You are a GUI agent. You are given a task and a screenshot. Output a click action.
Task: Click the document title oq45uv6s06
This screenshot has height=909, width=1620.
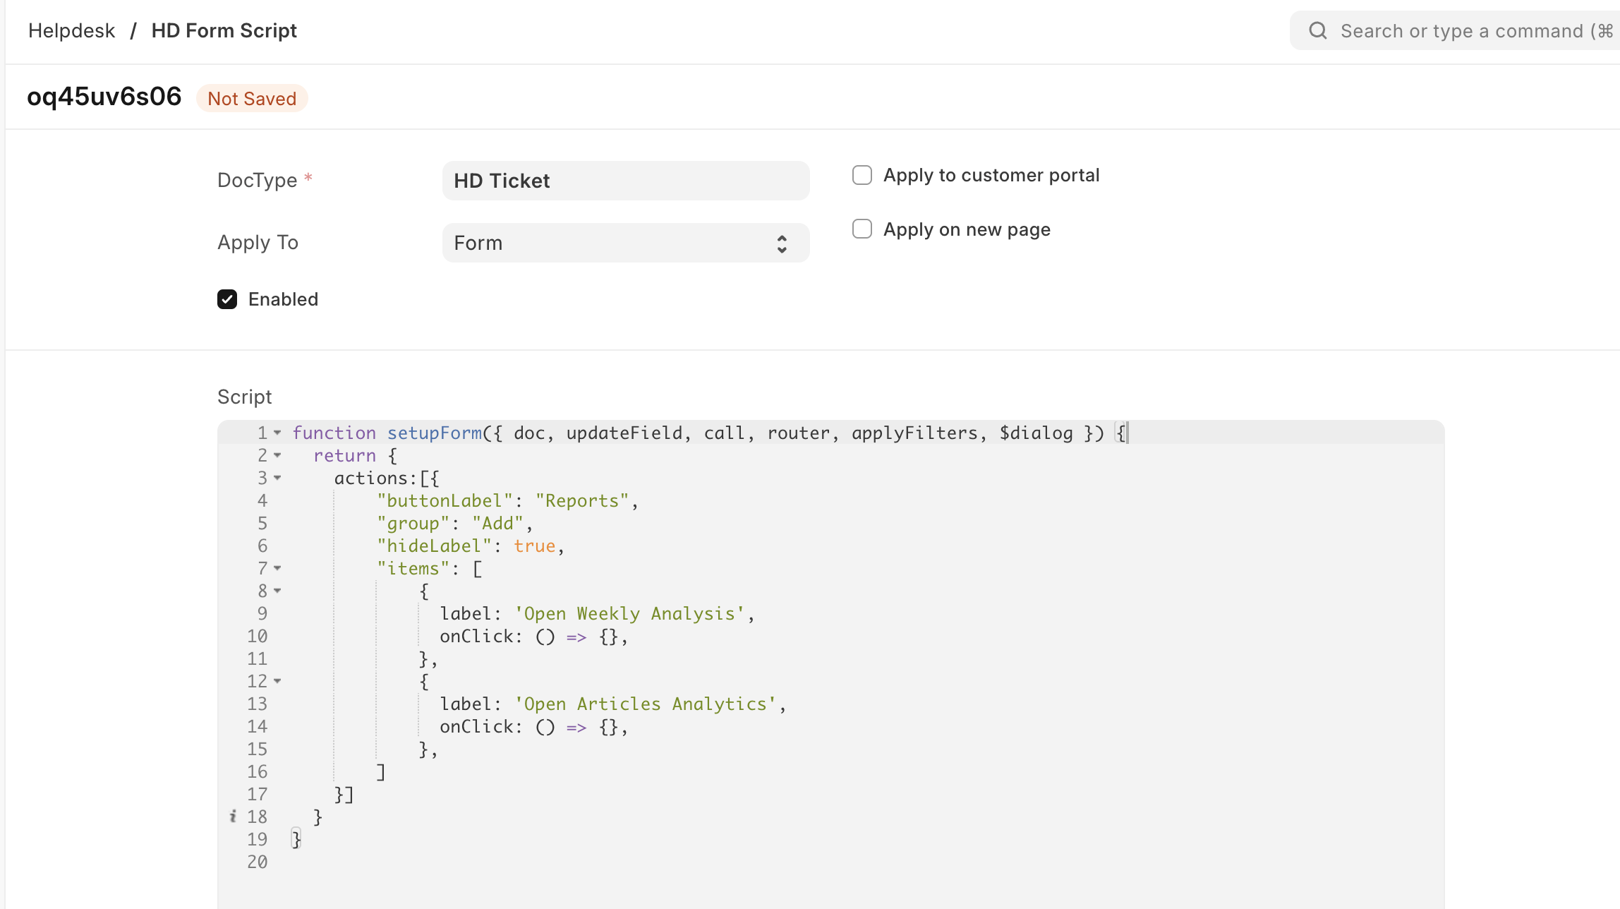(104, 97)
